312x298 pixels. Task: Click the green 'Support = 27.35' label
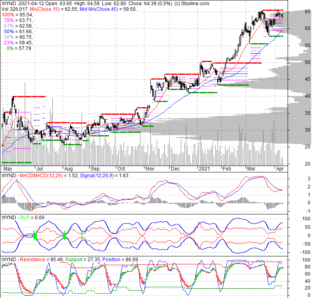tap(83, 260)
